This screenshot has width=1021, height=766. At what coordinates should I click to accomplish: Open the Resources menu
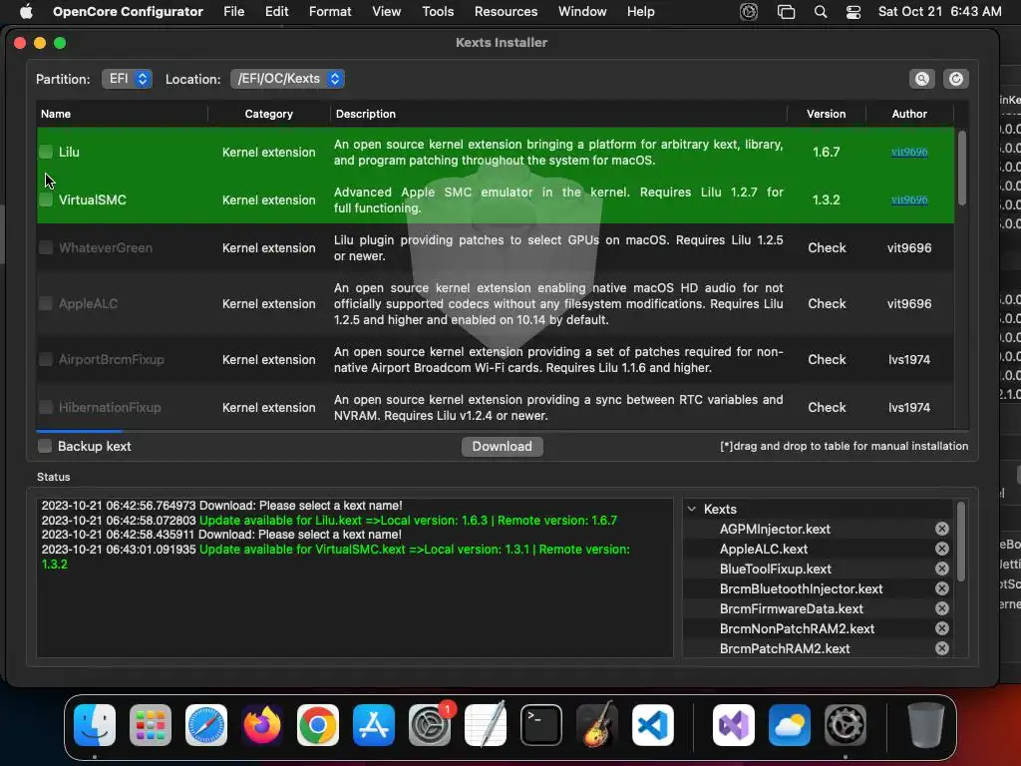pyautogui.click(x=506, y=12)
